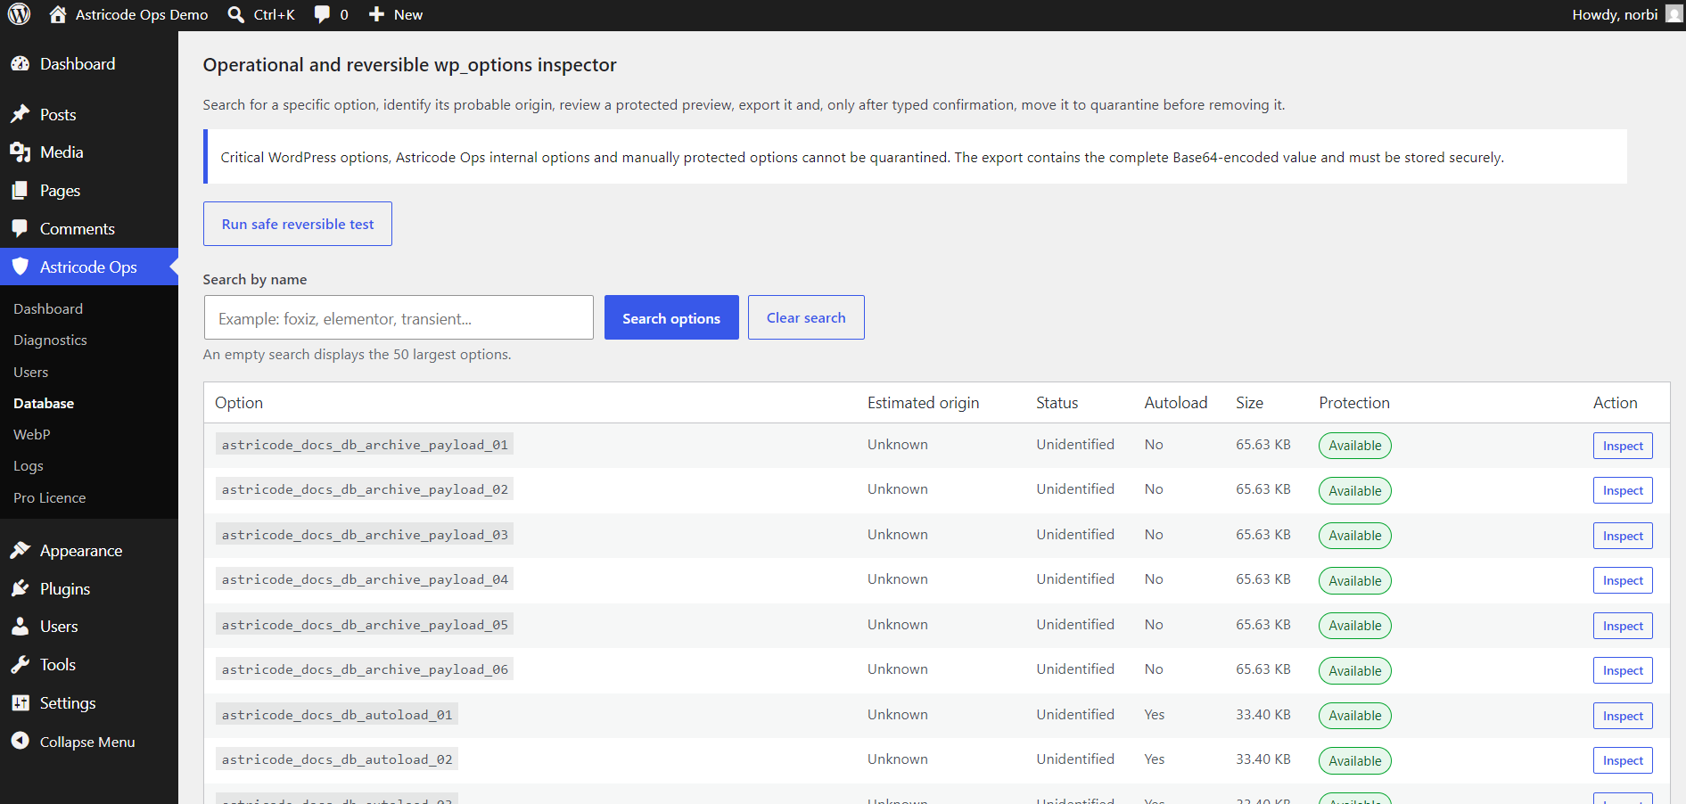Click Run safe reversible test button
Screen dimensions: 1686x804
(298, 224)
